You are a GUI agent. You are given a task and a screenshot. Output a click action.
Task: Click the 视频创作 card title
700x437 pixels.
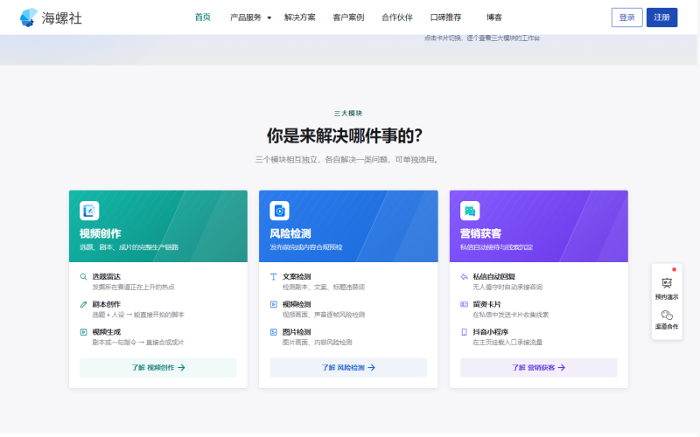click(100, 233)
